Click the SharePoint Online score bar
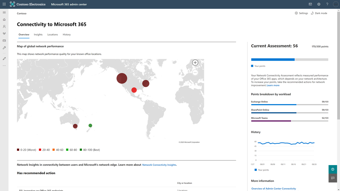340x191 pixels. pos(290,113)
